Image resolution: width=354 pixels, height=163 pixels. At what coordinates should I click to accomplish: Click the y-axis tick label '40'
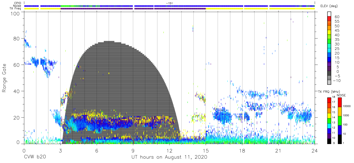[17, 91]
